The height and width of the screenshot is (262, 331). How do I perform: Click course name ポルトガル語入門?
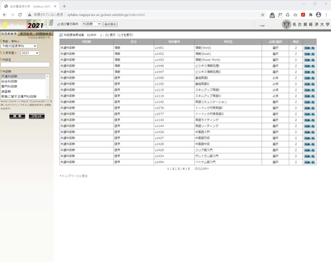click(207, 156)
